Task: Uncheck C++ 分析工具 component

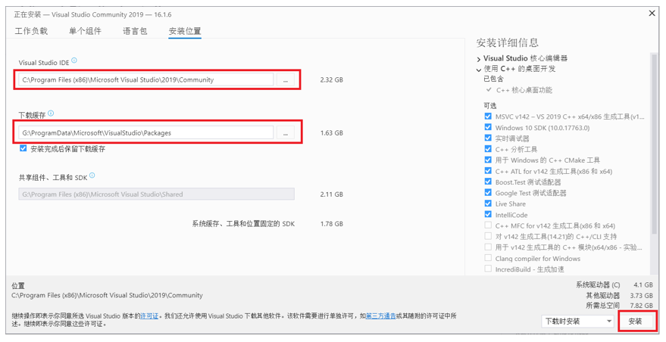Action: pos(488,149)
